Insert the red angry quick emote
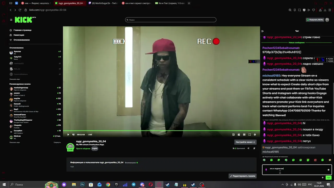 pyautogui.click(x=315, y=160)
